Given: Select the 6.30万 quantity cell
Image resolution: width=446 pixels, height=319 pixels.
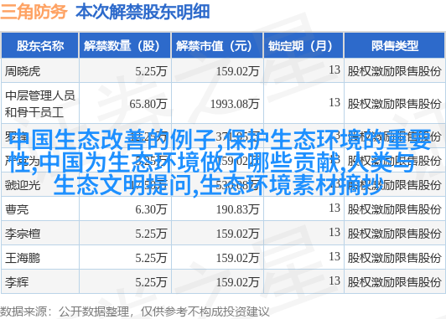Looking at the screenshot, I should 151,209.
